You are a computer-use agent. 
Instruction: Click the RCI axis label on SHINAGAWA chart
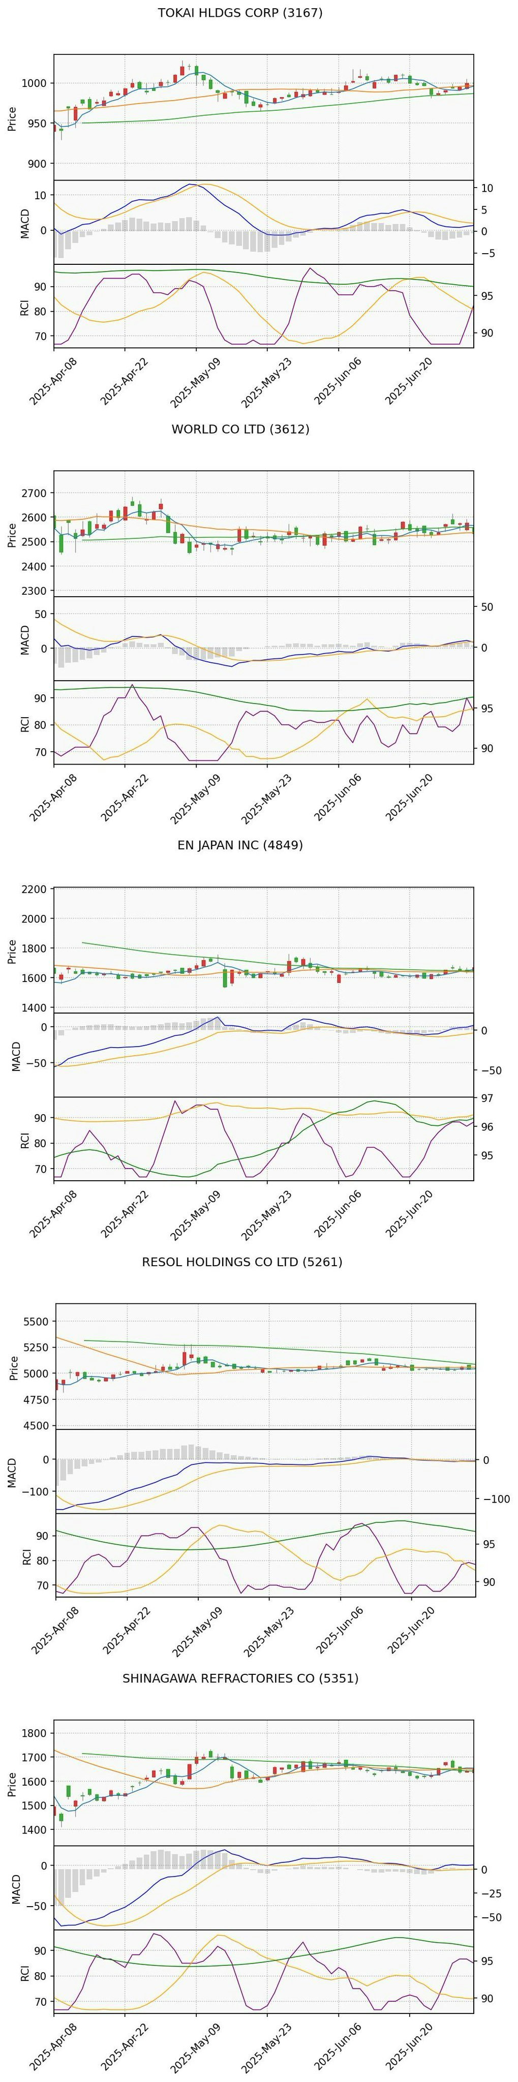(25, 1973)
